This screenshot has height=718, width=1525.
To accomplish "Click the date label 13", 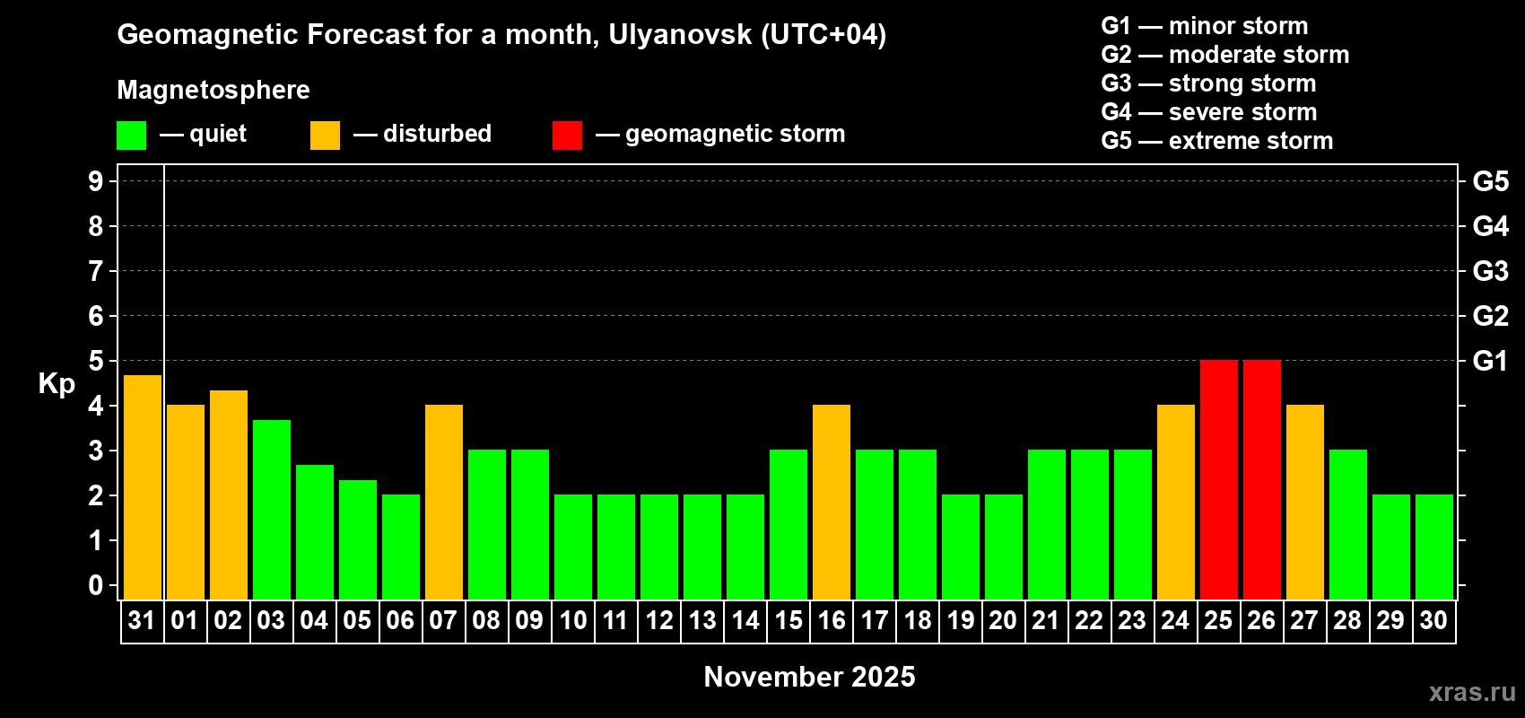I will pyautogui.click(x=701, y=621).
